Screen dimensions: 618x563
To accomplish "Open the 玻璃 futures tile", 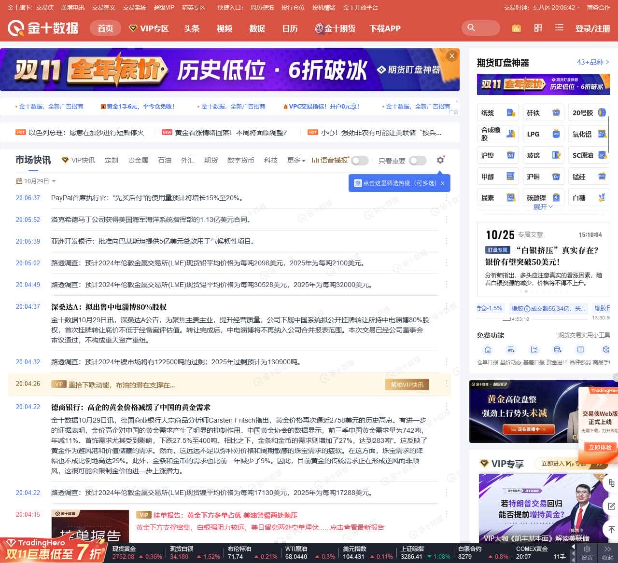I will tap(543, 155).
